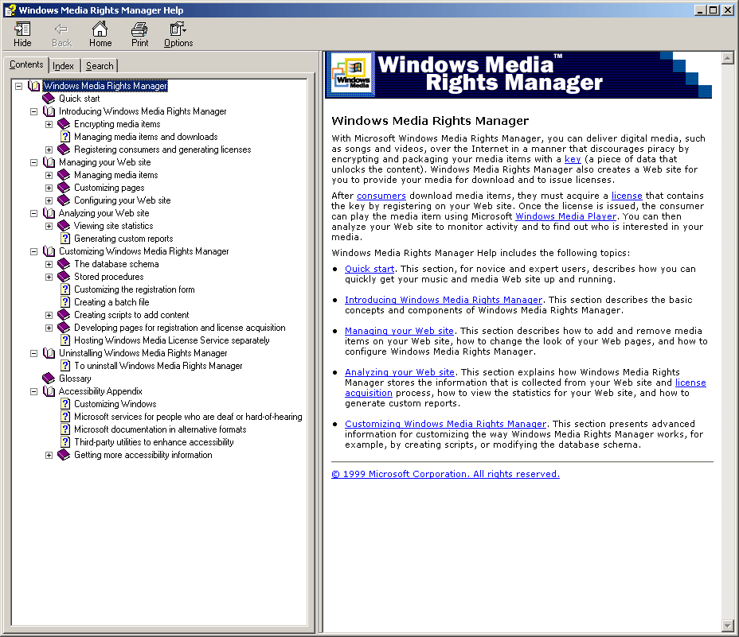Switch to the Index tab
The height and width of the screenshot is (637, 739).
pos(63,66)
